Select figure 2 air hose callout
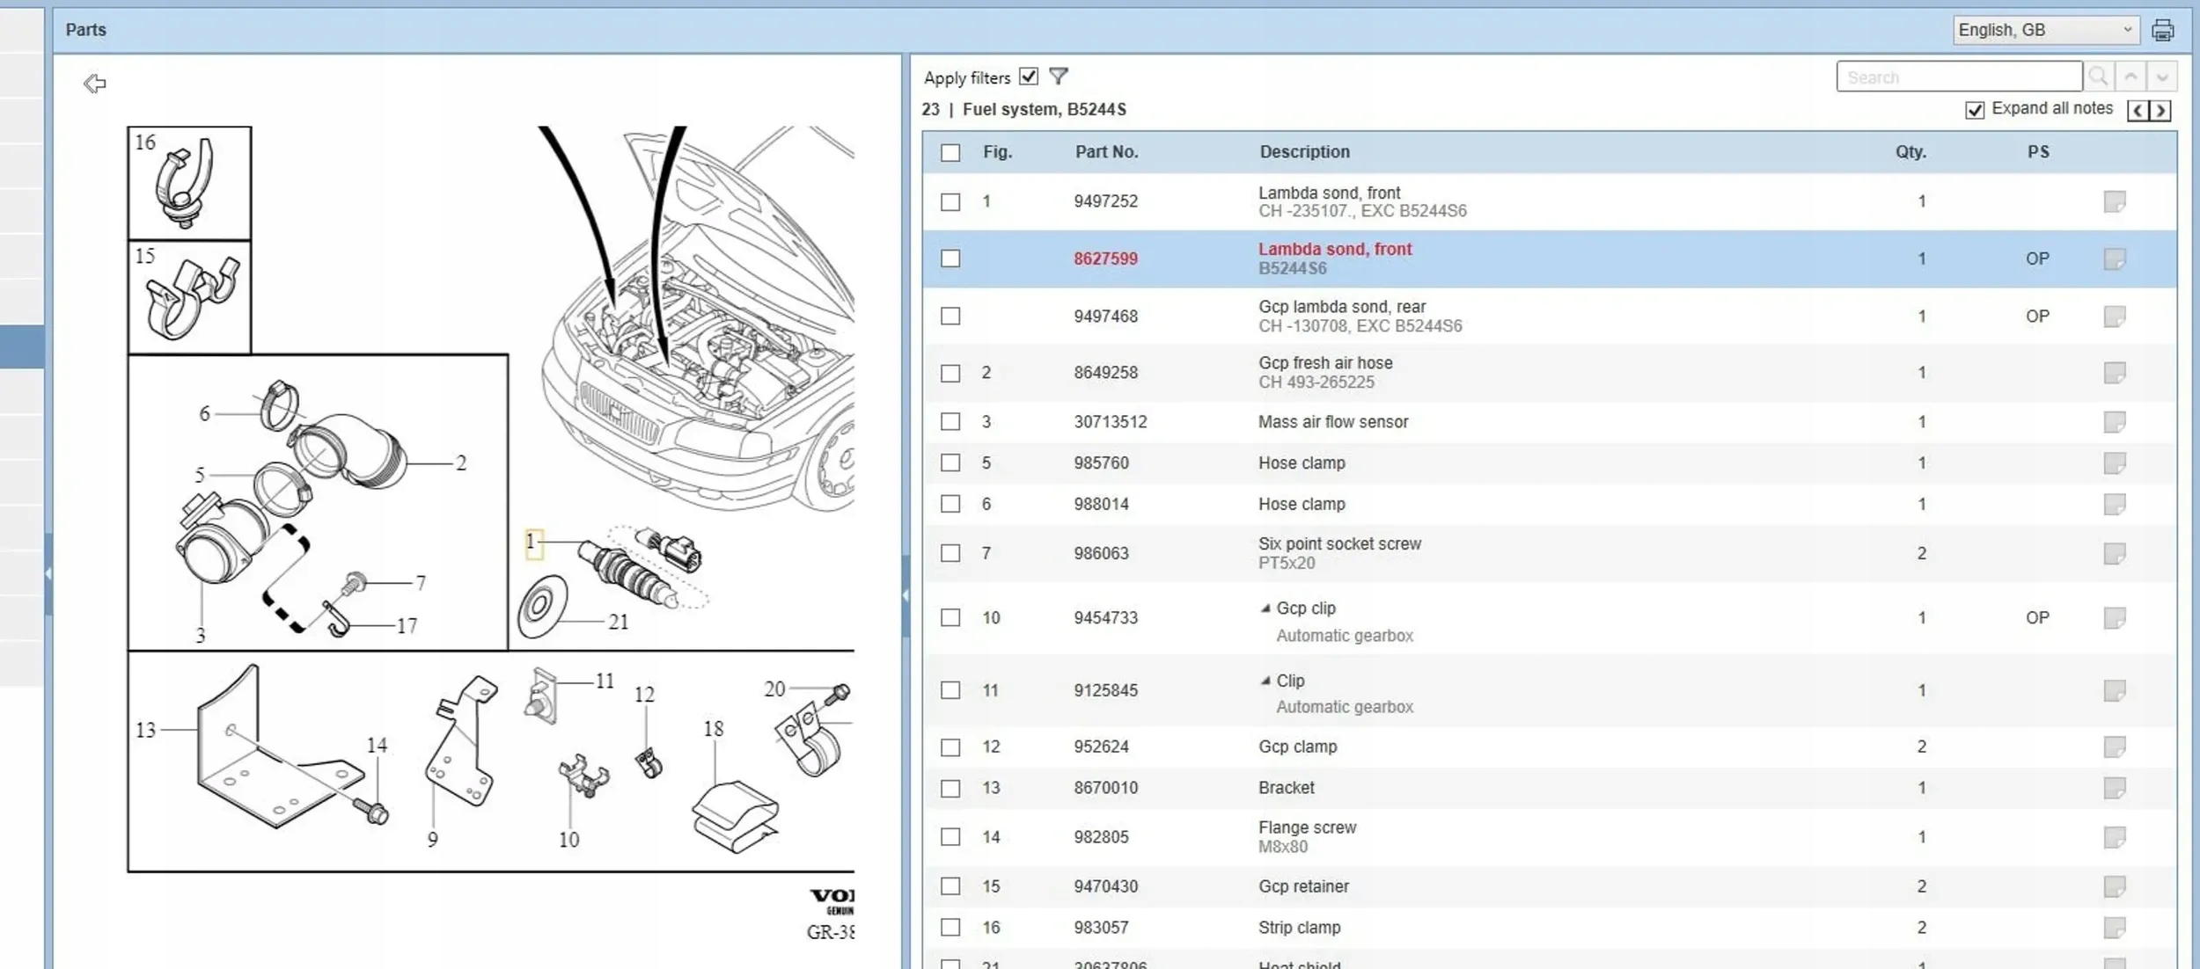The image size is (2200, 969). [x=460, y=463]
